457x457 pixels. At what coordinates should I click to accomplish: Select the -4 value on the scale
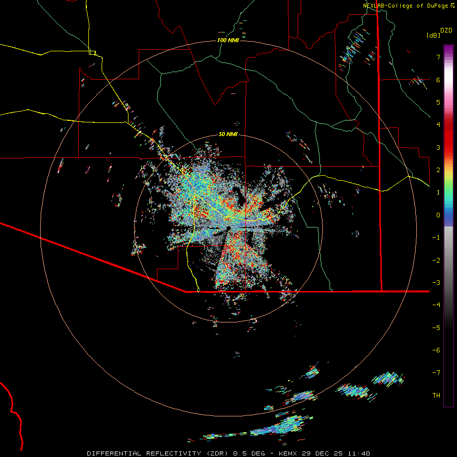(x=436, y=305)
